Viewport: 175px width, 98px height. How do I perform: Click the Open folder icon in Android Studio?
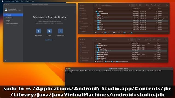click(x=49, y=31)
